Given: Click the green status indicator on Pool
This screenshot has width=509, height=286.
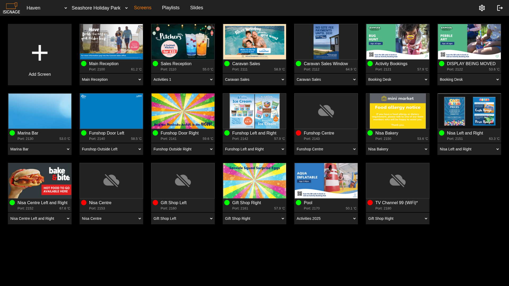Looking at the screenshot, I should point(299,203).
